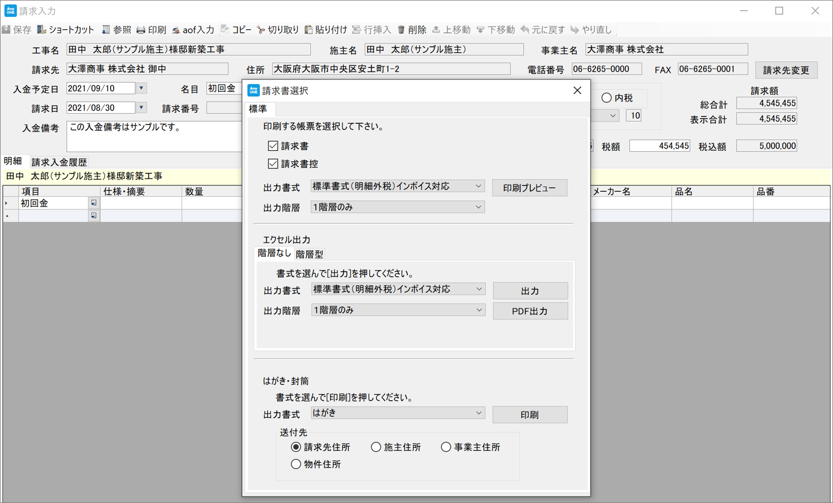Select 施主住所 radio button
Screen dimensions: 833x503
pos(376,447)
